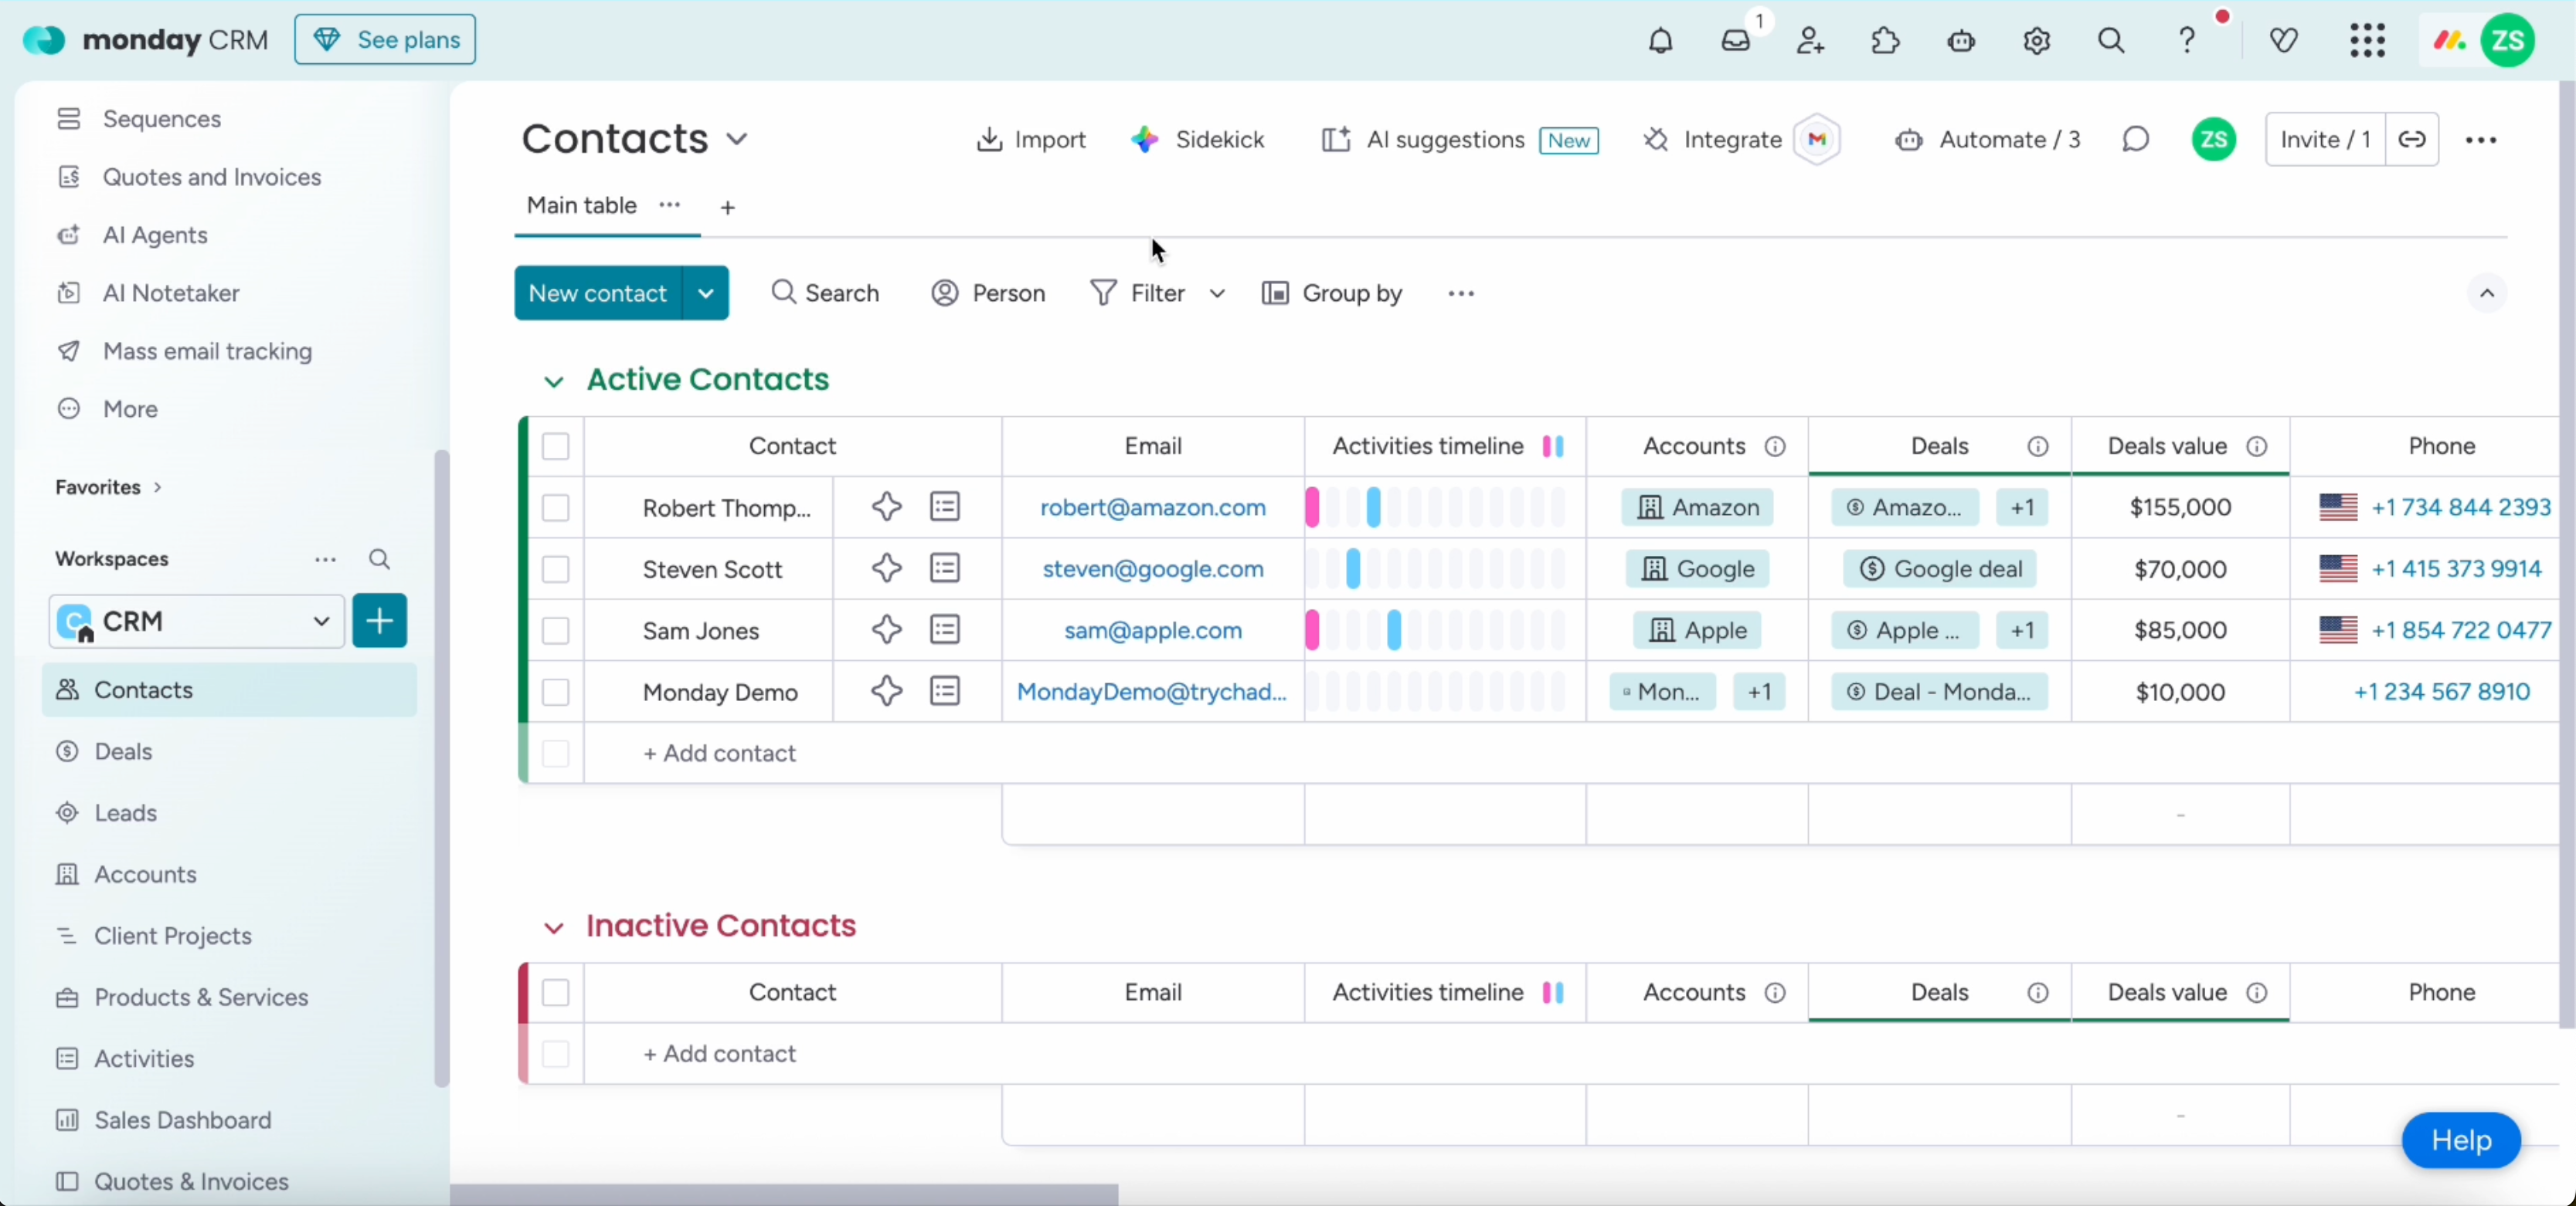
Task: Click Robert Thompson's activities timeline bar
Action: pyautogui.click(x=1436, y=507)
